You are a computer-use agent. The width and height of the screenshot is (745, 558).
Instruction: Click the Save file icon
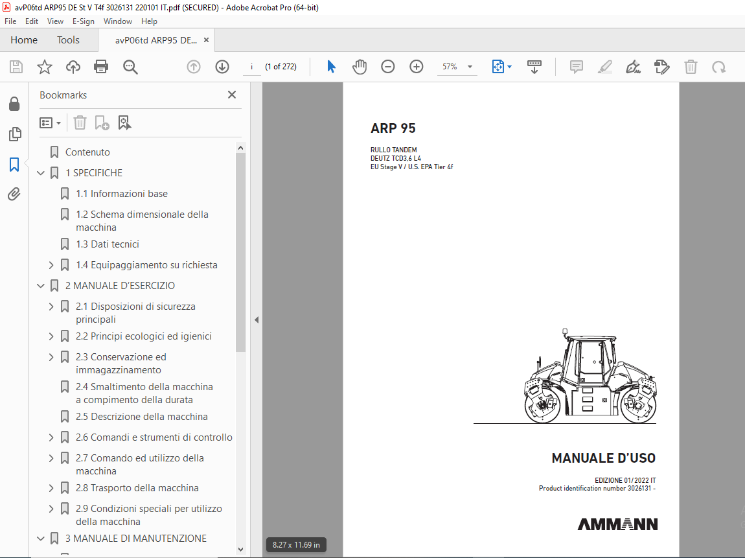pyautogui.click(x=16, y=67)
